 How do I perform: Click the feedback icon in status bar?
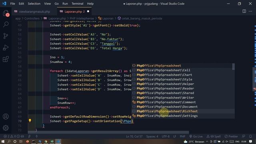[244, 136]
